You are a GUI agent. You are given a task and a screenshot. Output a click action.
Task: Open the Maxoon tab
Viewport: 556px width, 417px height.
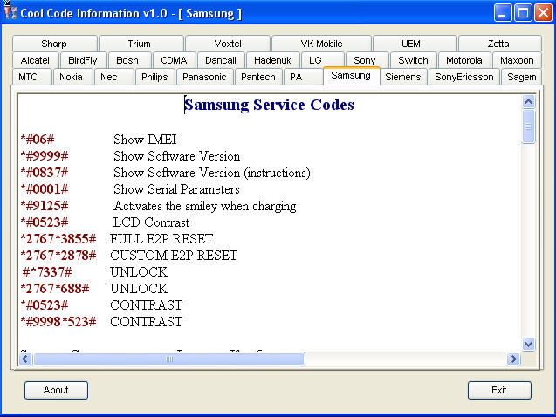click(x=517, y=60)
